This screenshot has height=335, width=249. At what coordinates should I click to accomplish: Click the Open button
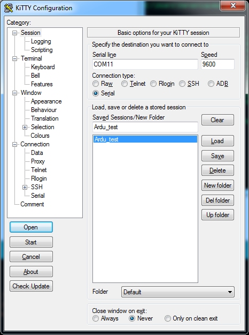31,227
